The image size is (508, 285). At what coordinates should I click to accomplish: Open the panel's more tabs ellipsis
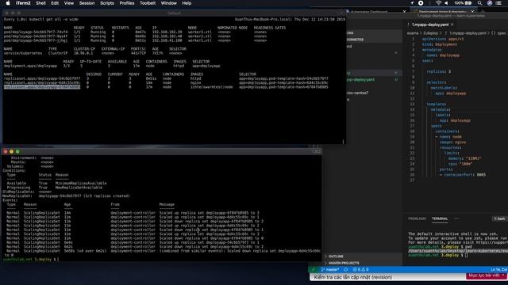click(456, 218)
